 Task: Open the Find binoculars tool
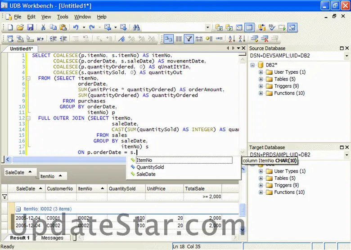(x=136, y=27)
